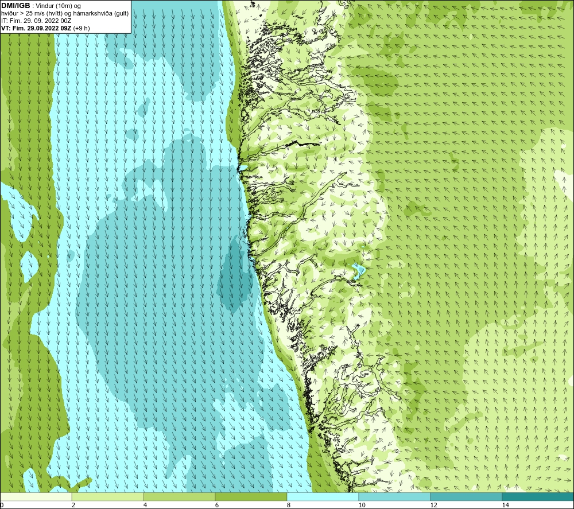The image size is (574, 509).
Task: Click the 'hviður > 25 m/s' legend description
Action: coord(65,14)
